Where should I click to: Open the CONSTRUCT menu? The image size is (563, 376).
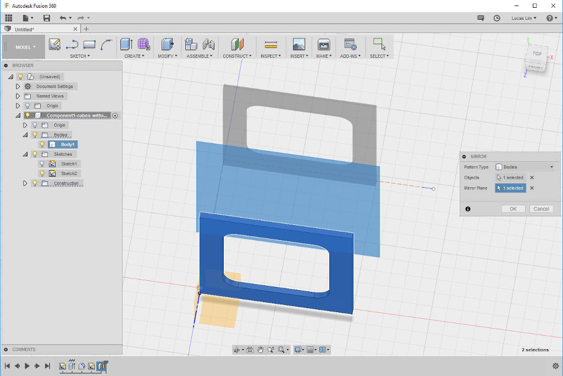tap(237, 56)
